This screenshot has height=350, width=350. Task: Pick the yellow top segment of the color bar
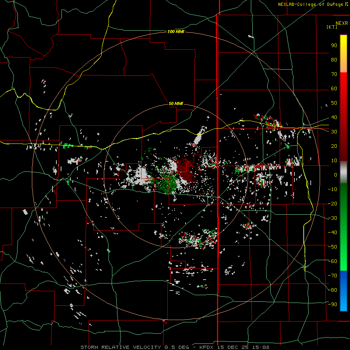pyautogui.click(x=343, y=54)
